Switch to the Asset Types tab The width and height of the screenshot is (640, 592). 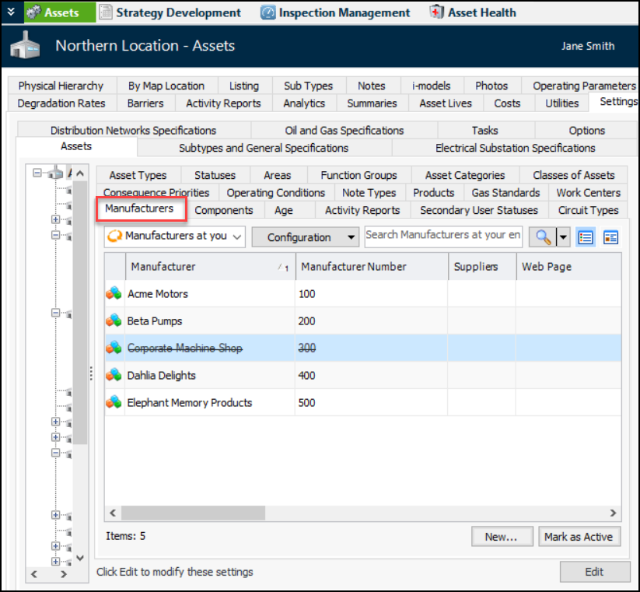pos(138,175)
